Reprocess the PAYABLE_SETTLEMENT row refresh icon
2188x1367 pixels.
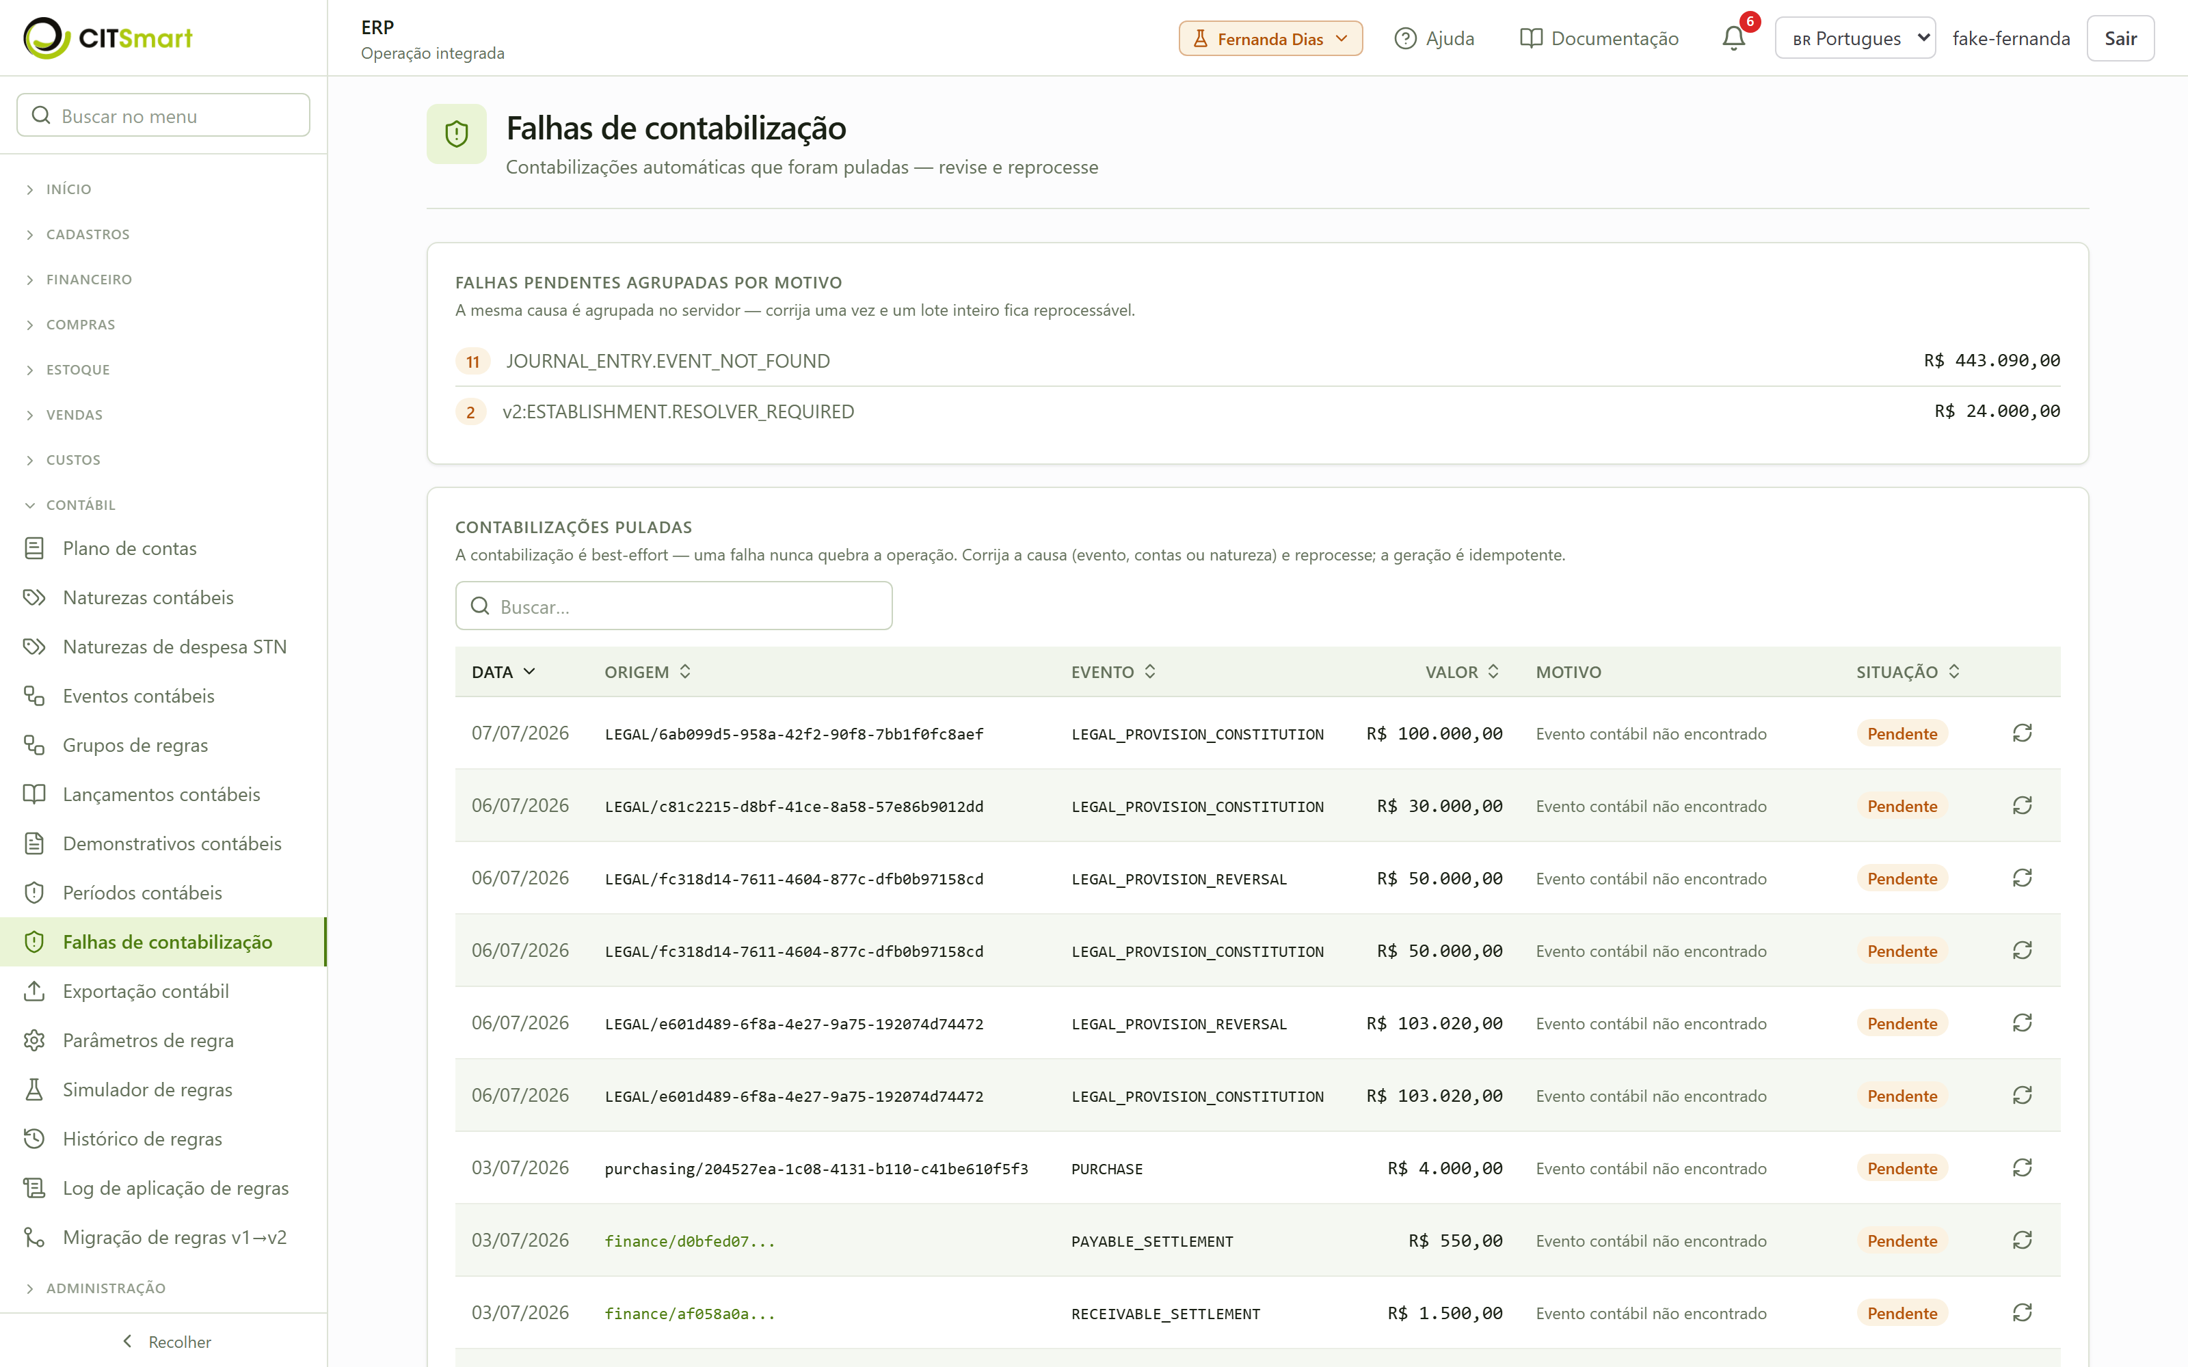coord(2022,1239)
